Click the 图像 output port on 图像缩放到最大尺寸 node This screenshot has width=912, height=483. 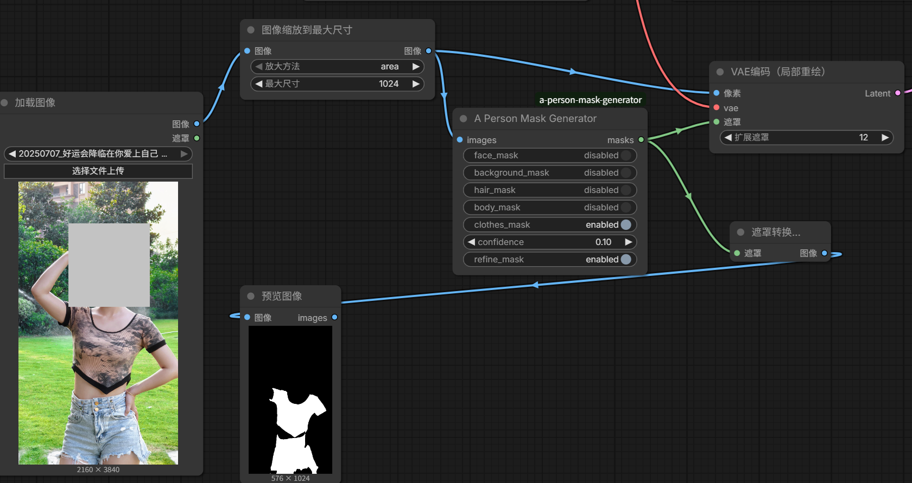[x=428, y=51]
